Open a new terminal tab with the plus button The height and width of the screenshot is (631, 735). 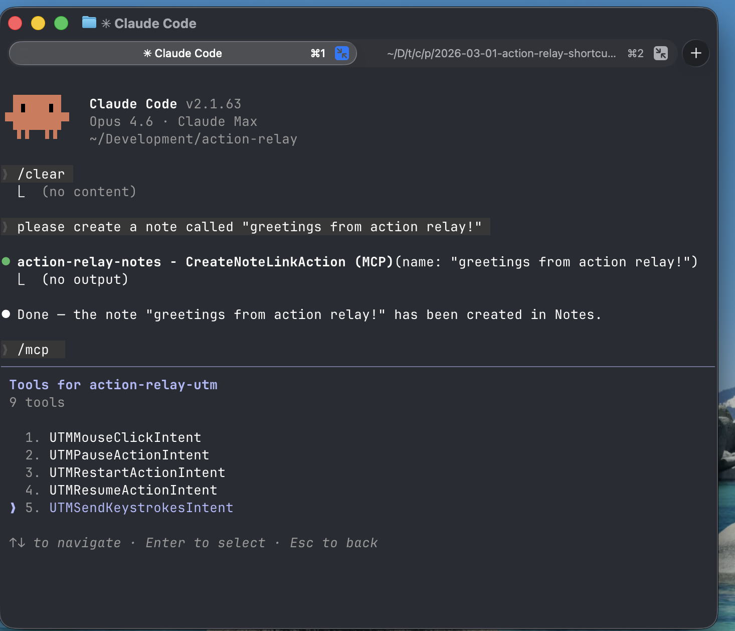[x=695, y=53]
